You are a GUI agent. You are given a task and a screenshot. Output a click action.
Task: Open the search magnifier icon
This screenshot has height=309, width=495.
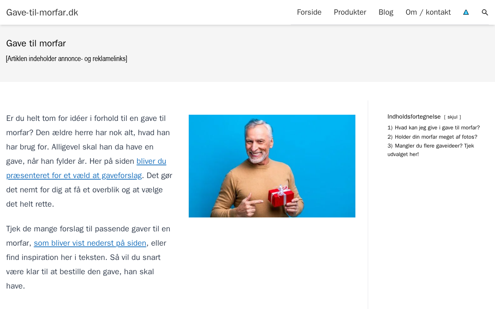tap(485, 12)
